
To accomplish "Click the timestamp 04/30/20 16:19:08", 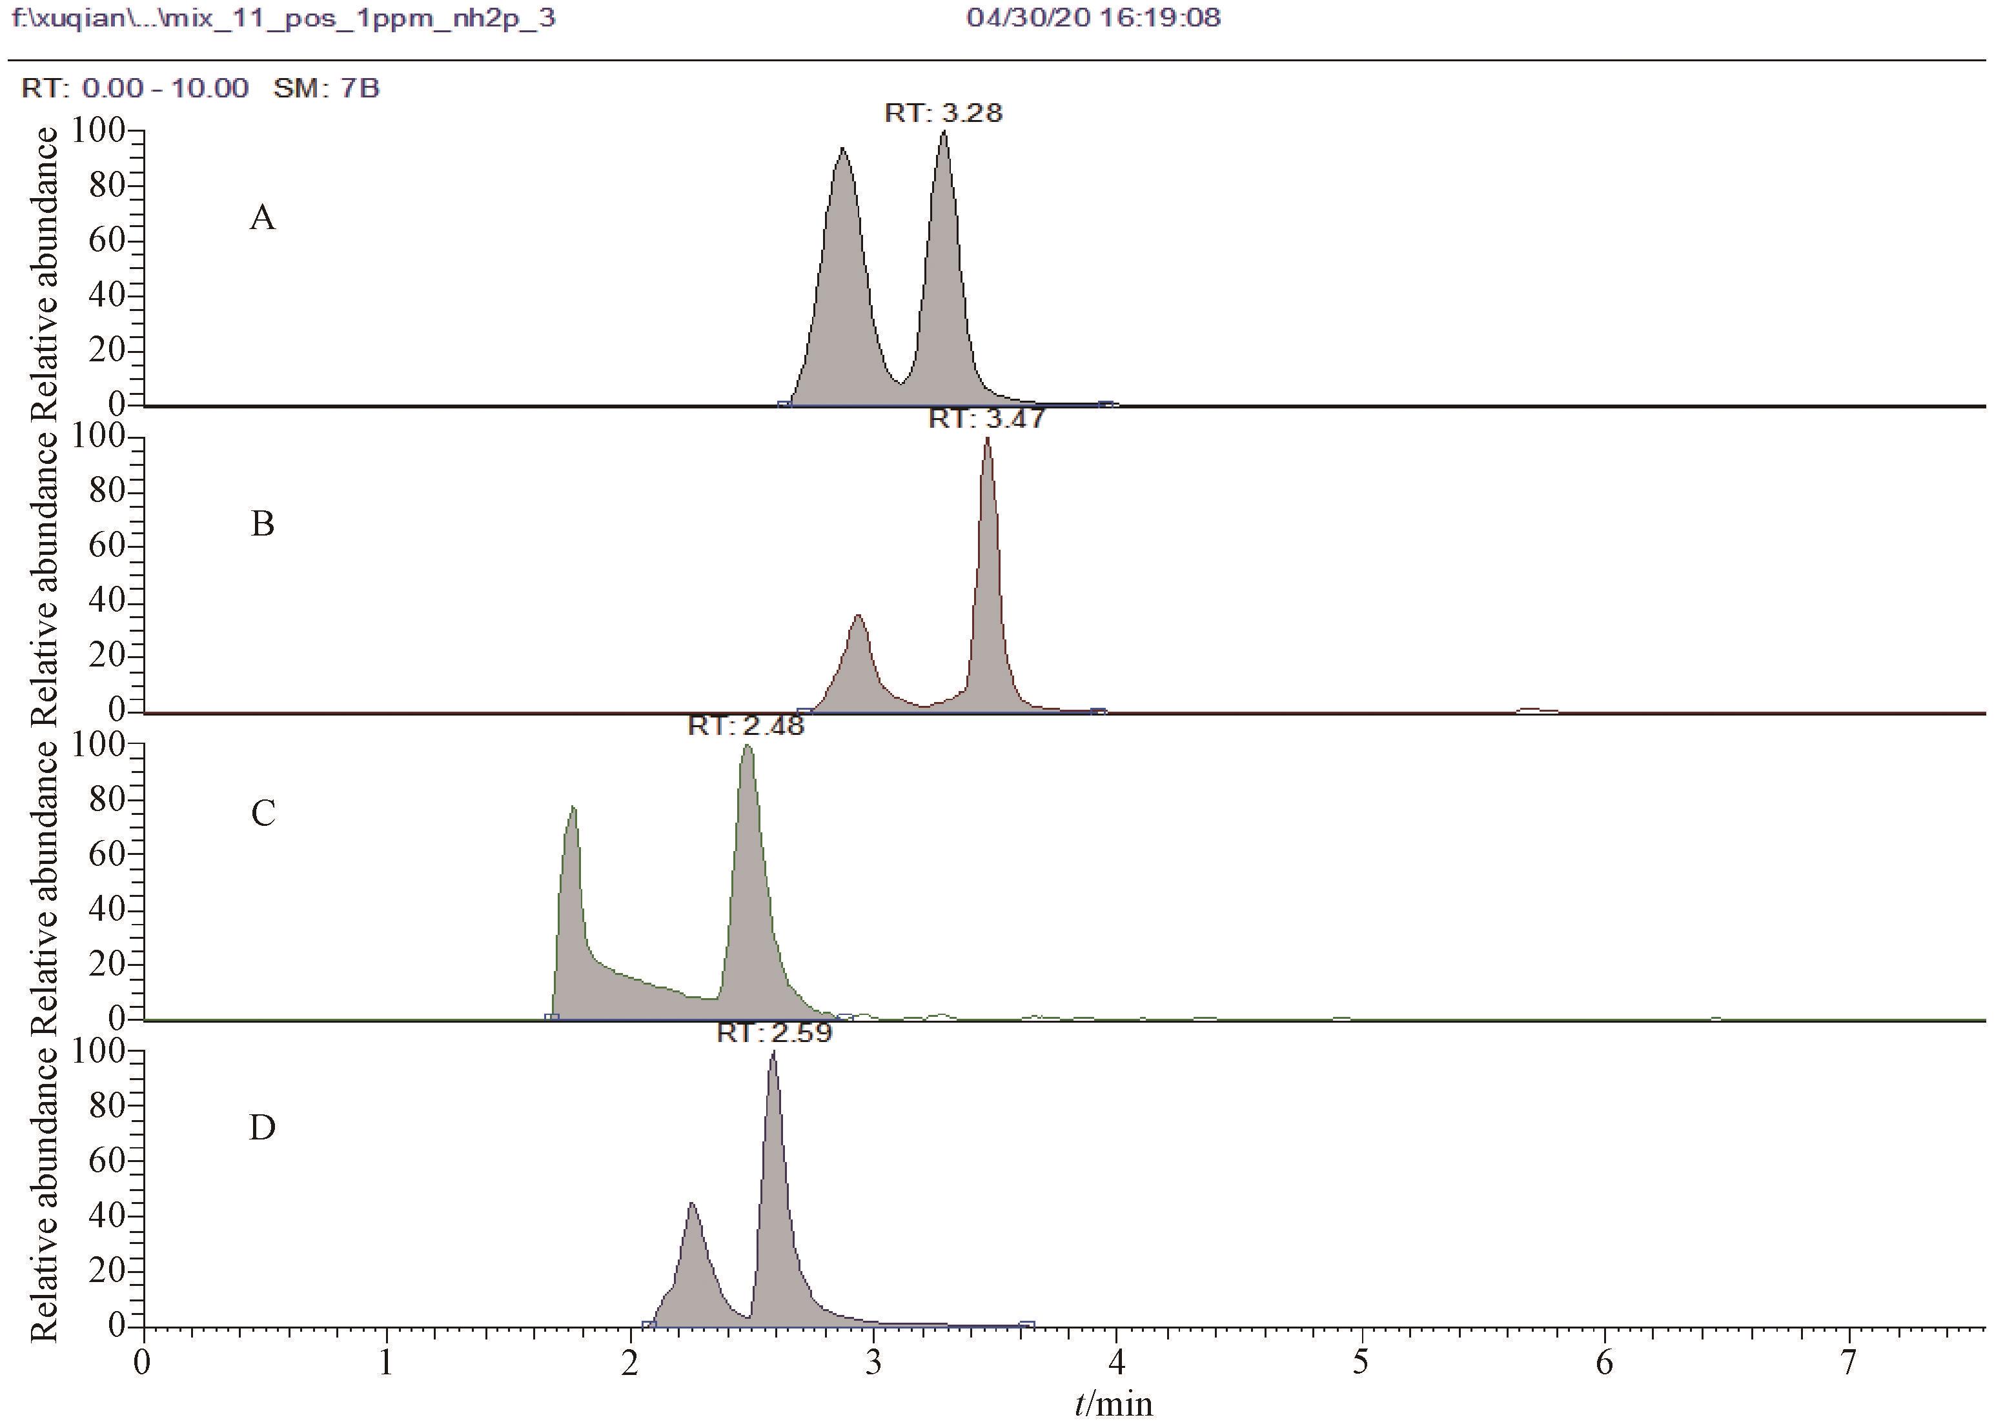I will click(1094, 17).
